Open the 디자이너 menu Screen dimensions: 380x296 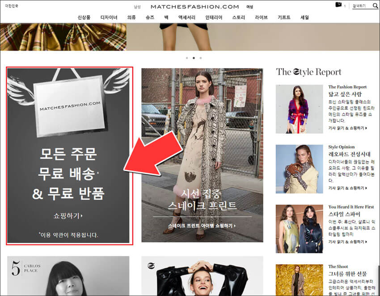click(109, 17)
